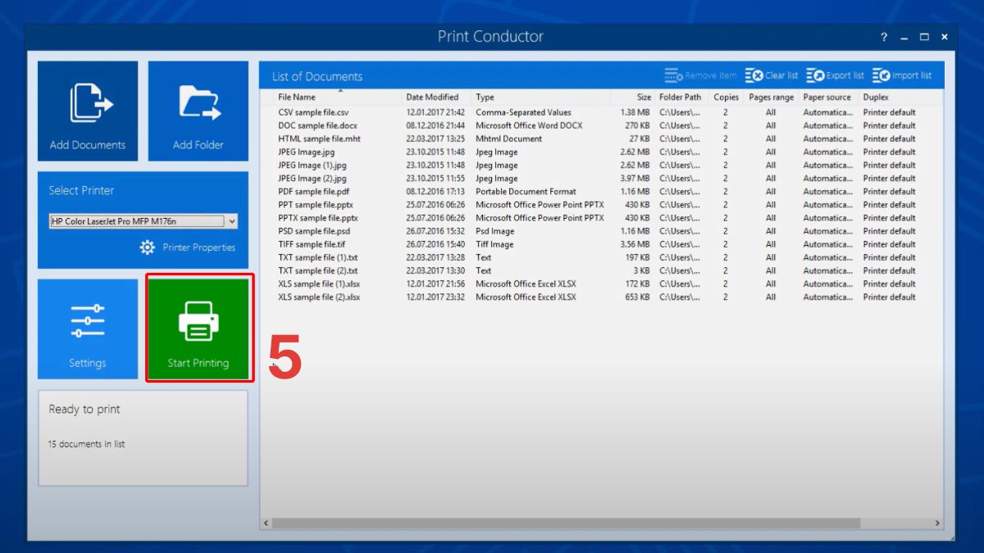Select the PDF sample file.pdf row

click(x=603, y=192)
